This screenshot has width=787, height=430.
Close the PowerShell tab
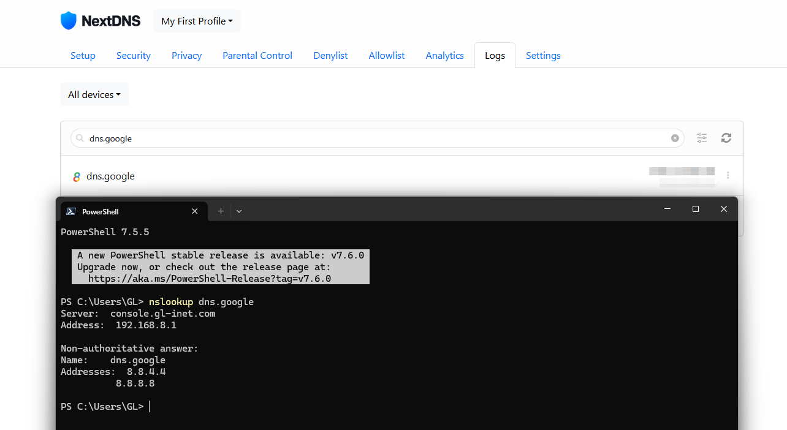(x=195, y=211)
